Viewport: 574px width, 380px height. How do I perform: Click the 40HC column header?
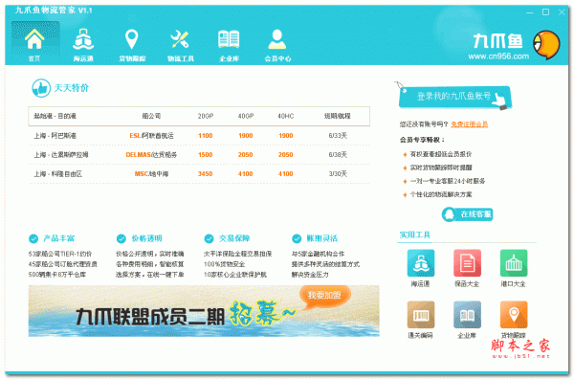click(x=285, y=116)
